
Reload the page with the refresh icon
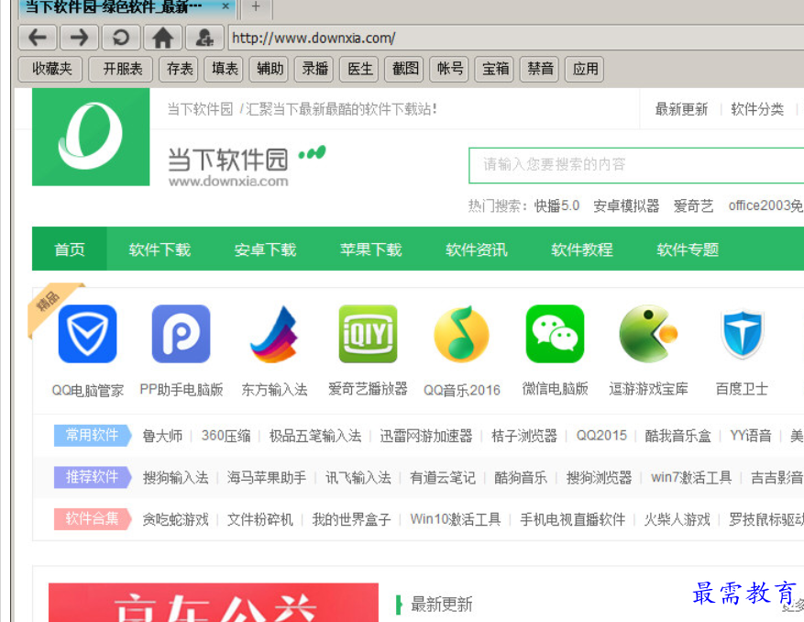point(120,38)
